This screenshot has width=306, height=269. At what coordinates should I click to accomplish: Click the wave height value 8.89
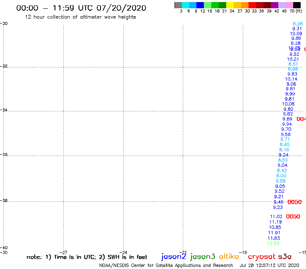[281, 181]
